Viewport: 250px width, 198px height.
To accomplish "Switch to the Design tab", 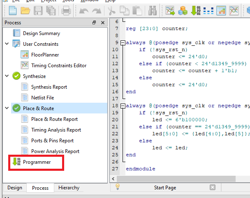I will (x=15, y=188).
